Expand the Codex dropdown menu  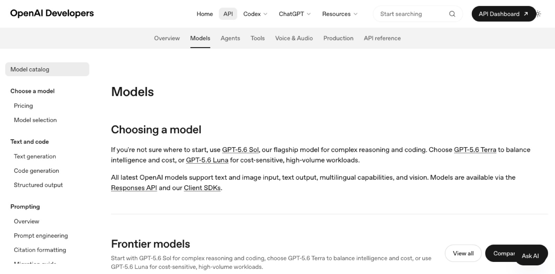(x=255, y=14)
